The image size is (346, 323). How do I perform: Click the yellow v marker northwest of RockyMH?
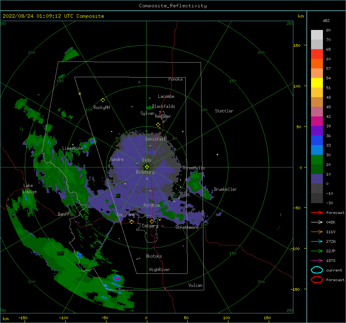click(x=80, y=94)
